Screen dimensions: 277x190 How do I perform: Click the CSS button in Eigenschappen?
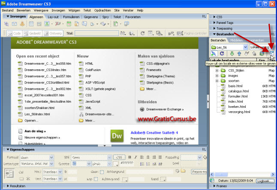click(x=119, y=157)
